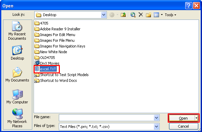Open the arrow beside the Open button
This screenshot has width=202, height=132.
click(196, 118)
